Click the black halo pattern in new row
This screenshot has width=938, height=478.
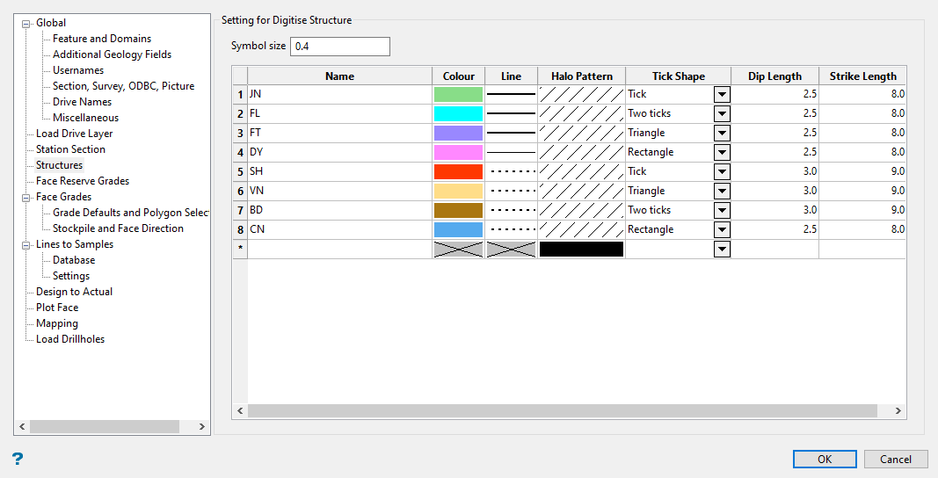(581, 249)
